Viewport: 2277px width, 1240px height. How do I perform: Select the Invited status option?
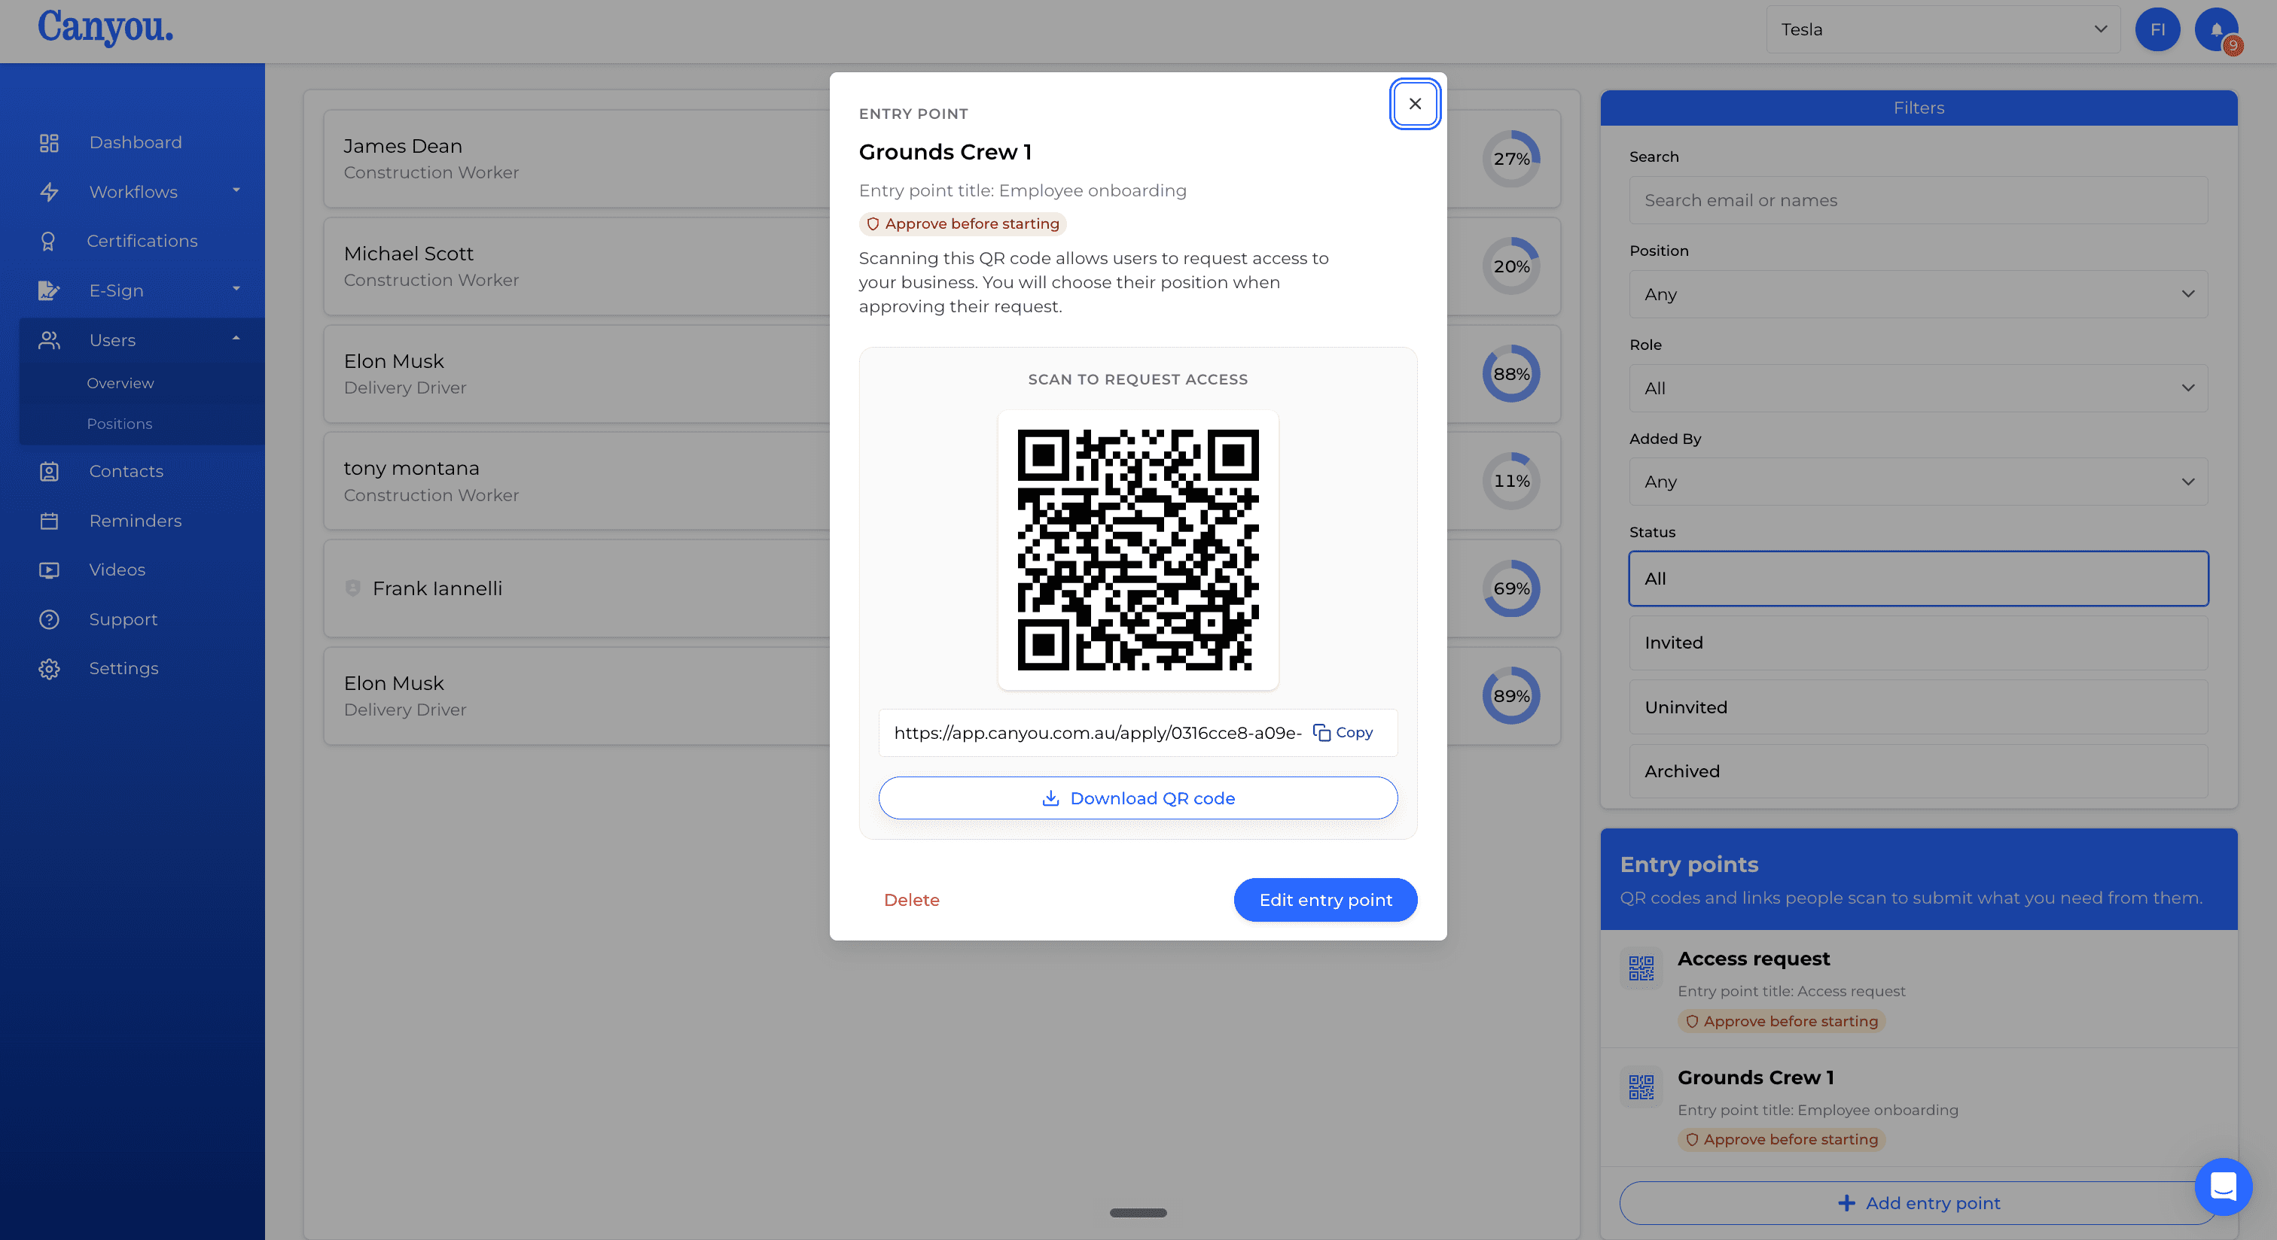point(1917,643)
